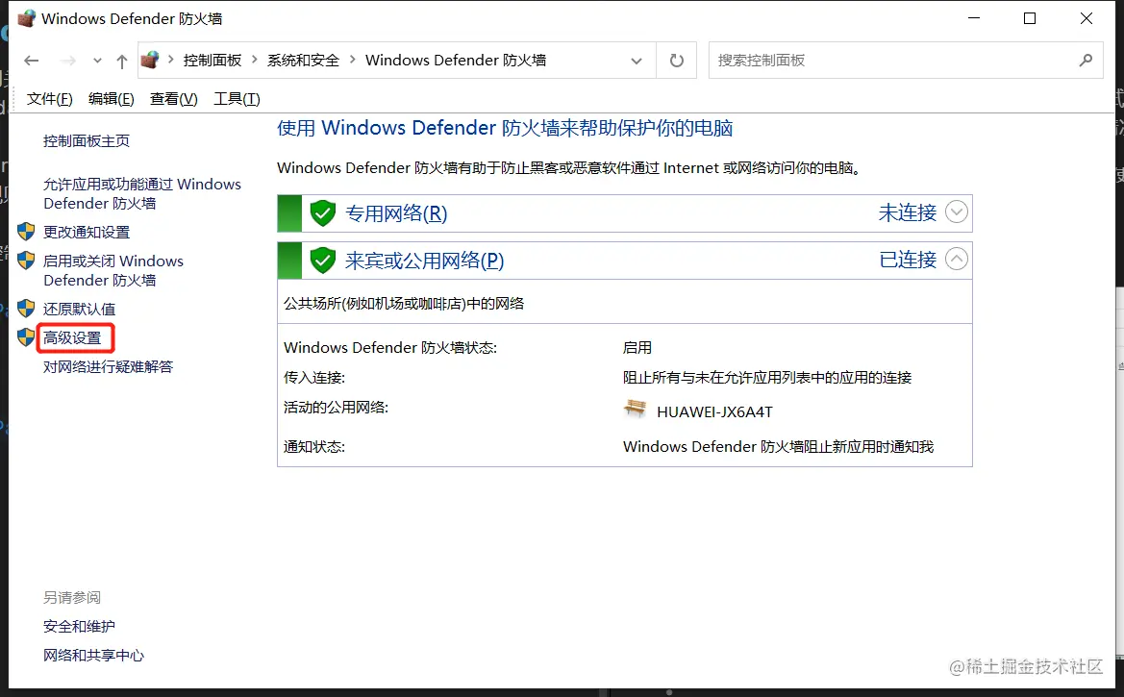Viewport: 1124px width, 697px height.
Task: Open the recent locations dropdown near back arrow
Action: click(96, 60)
